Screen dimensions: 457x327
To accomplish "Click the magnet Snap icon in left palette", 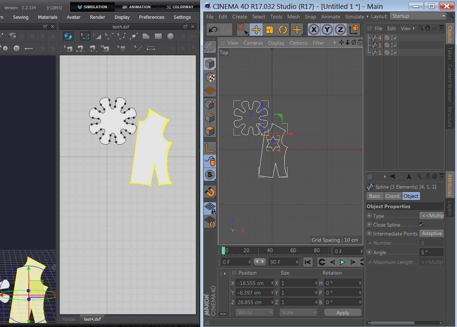I will tap(210, 192).
